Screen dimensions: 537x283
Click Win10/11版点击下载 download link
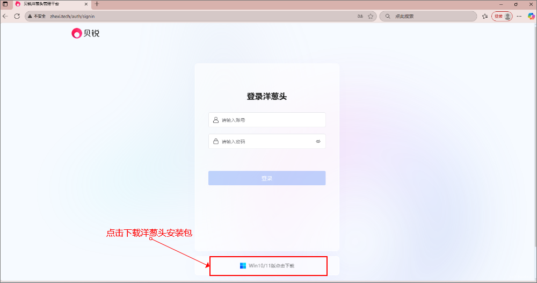pyautogui.click(x=271, y=266)
